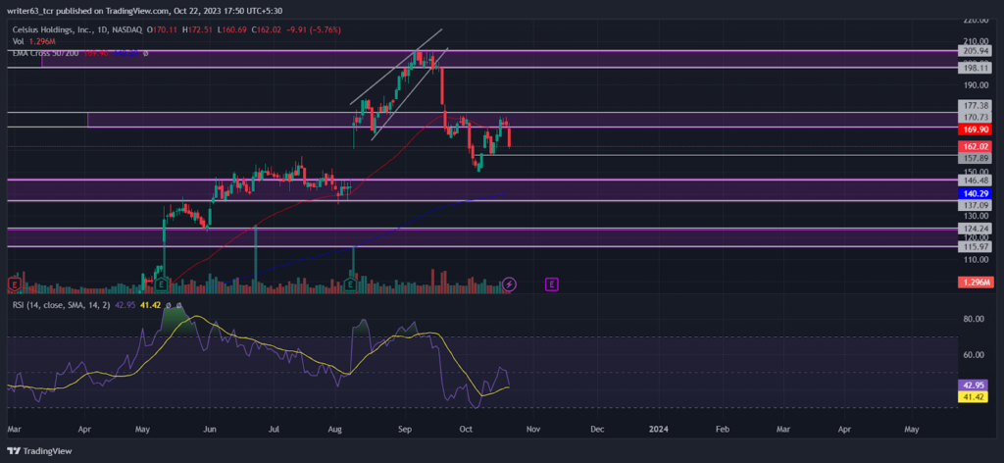The image size is (1004, 463).
Task: Click the 140.29 blue EMA price label
Action: click(x=976, y=193)
